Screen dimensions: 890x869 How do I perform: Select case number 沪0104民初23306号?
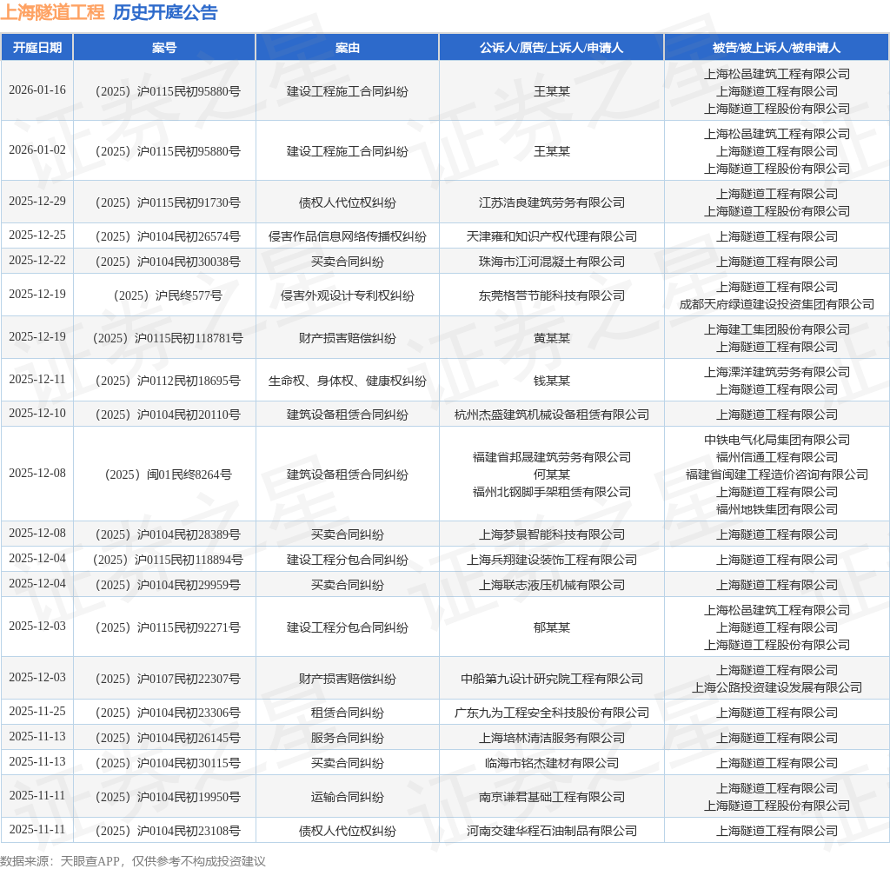[x=168, y=713]
